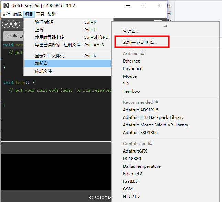Open the 编辑 menu
Image resolution: width=222 pixels, height=202 pixels.
click(18, 14)
